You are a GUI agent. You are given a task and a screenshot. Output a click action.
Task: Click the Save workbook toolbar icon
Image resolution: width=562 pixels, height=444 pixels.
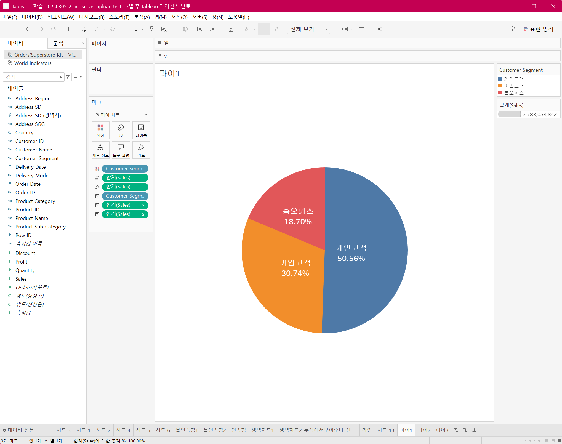[71, 29]
